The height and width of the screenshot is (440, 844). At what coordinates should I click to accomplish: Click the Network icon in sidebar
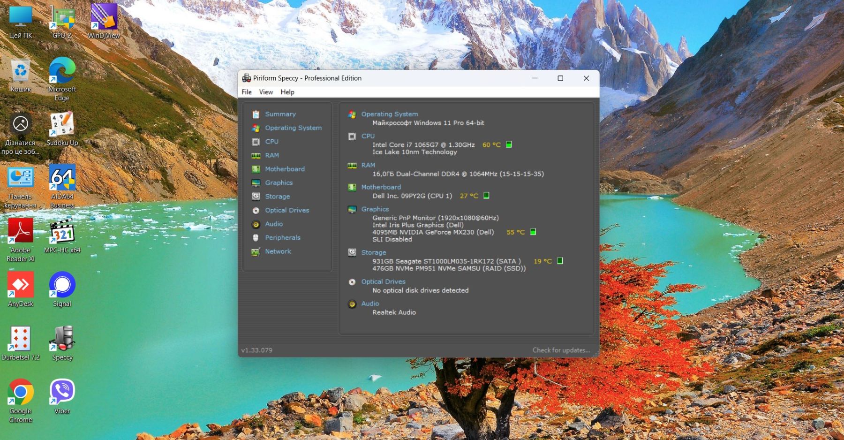pos(256,252)
